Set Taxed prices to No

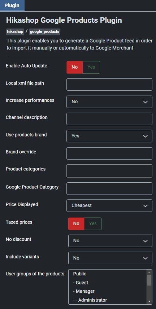point(76,224)
